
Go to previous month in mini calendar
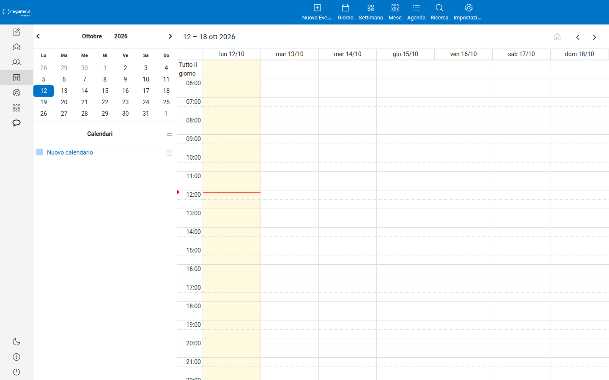point(38,36)
